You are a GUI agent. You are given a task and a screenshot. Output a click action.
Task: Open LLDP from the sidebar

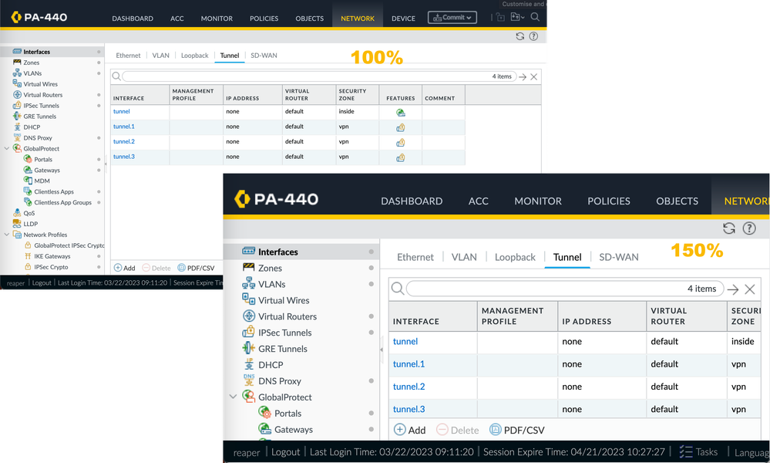pyautogui.click(x=30, y=224)
